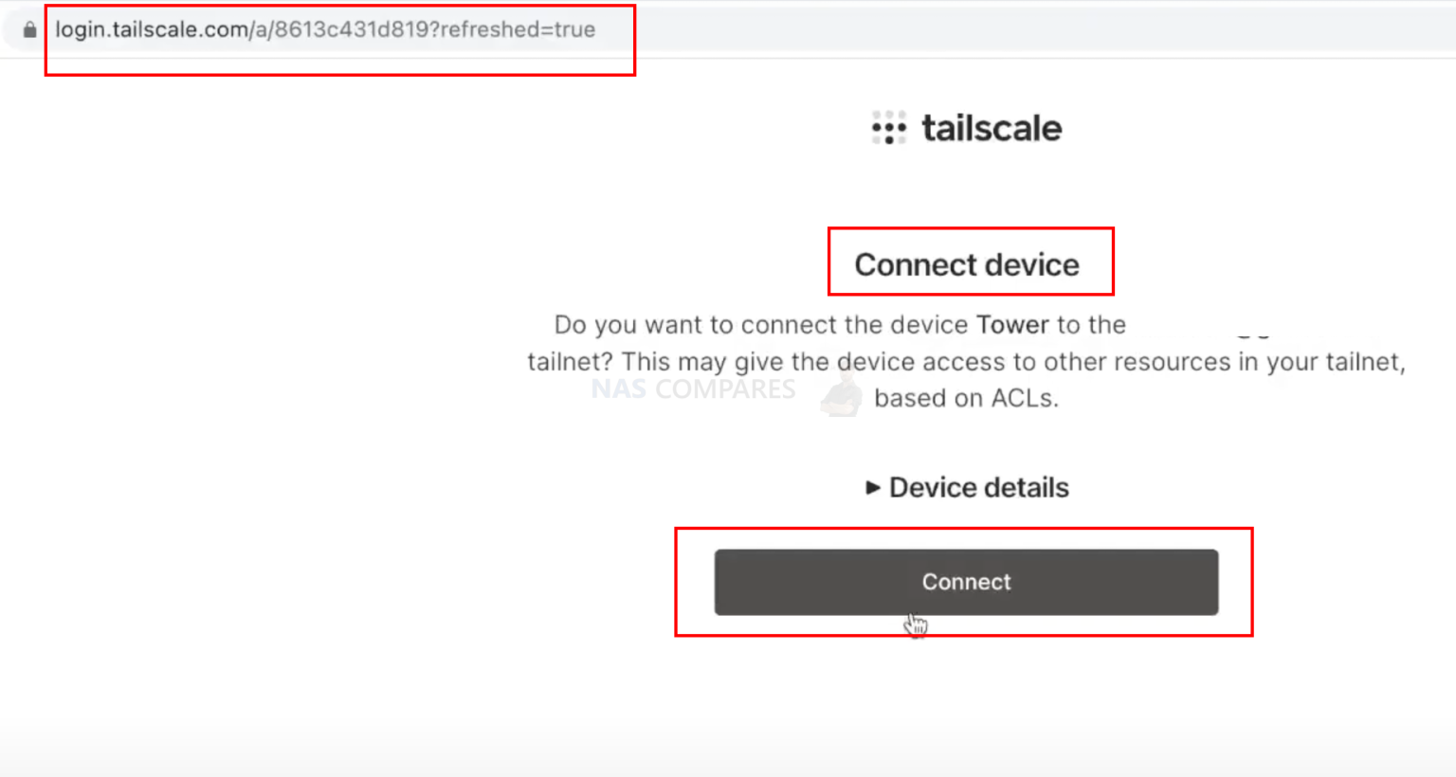This screenshot has height=777, width=1456.
Task: Approve connecting Tower using the dark Connect button
Action: coord(965,582)
